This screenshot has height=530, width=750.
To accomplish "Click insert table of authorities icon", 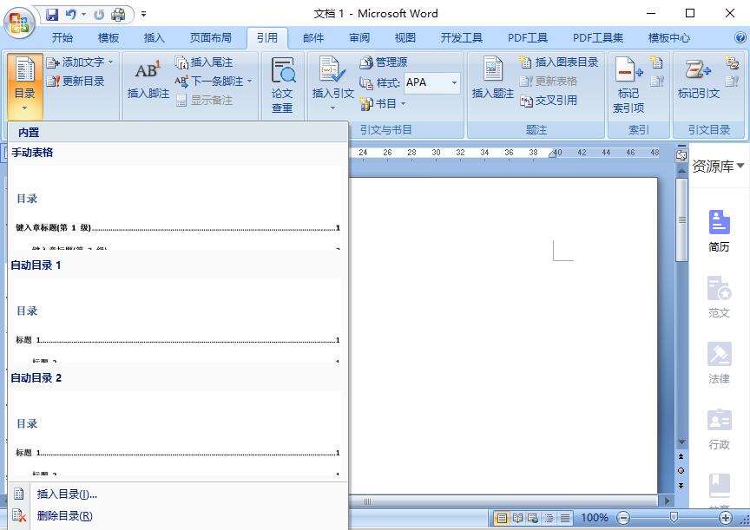I will [732, 62].
